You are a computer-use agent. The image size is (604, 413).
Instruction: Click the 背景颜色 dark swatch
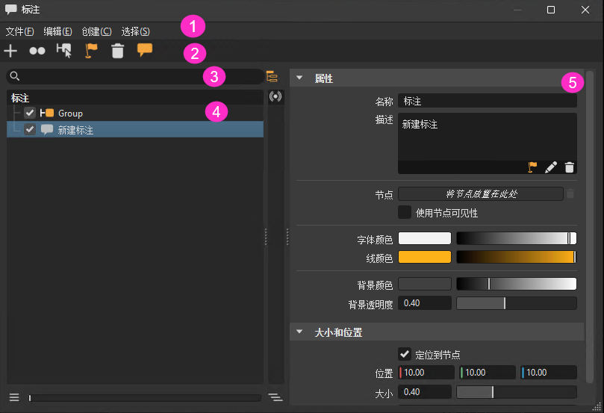tap(425, 284)
